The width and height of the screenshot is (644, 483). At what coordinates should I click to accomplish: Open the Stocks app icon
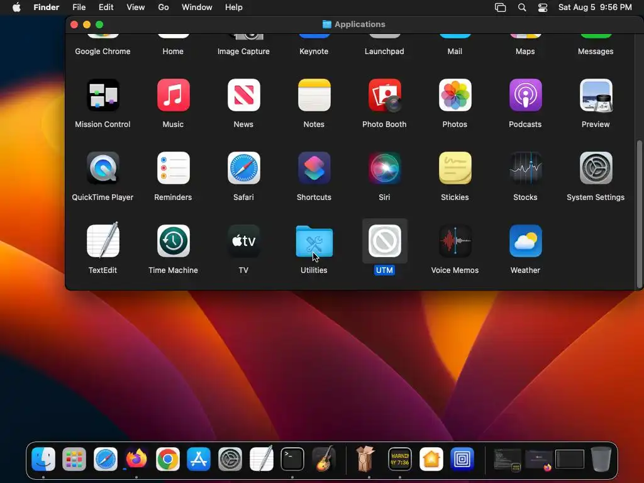point(525,168)
